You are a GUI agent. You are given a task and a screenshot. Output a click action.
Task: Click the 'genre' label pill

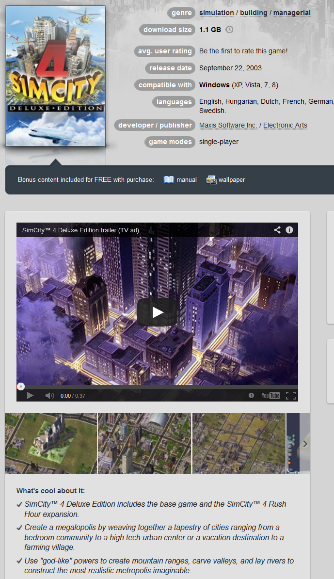click(x=181, y=13)
